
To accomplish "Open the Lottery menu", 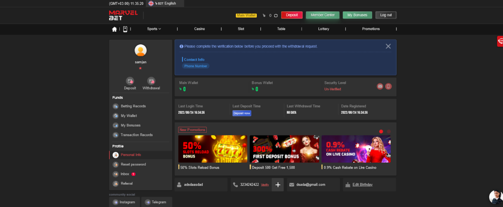I will (324, 29).
